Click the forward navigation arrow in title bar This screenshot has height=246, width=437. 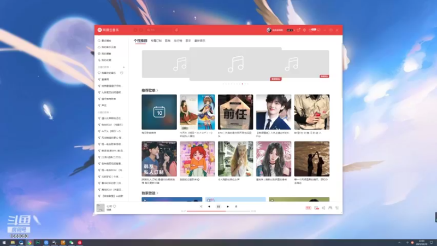click(141, 30)
